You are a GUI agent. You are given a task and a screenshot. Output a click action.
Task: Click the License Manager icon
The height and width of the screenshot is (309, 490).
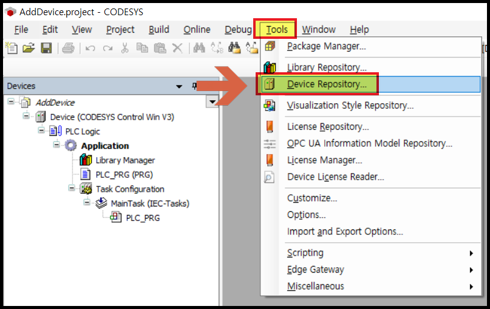pos(270,160)
